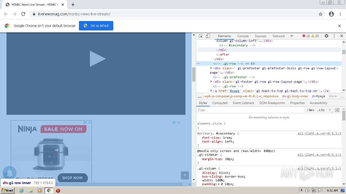
Task: Show more DevTools tabs chevron
Action: pyautogui.click(x=292, y=36)
